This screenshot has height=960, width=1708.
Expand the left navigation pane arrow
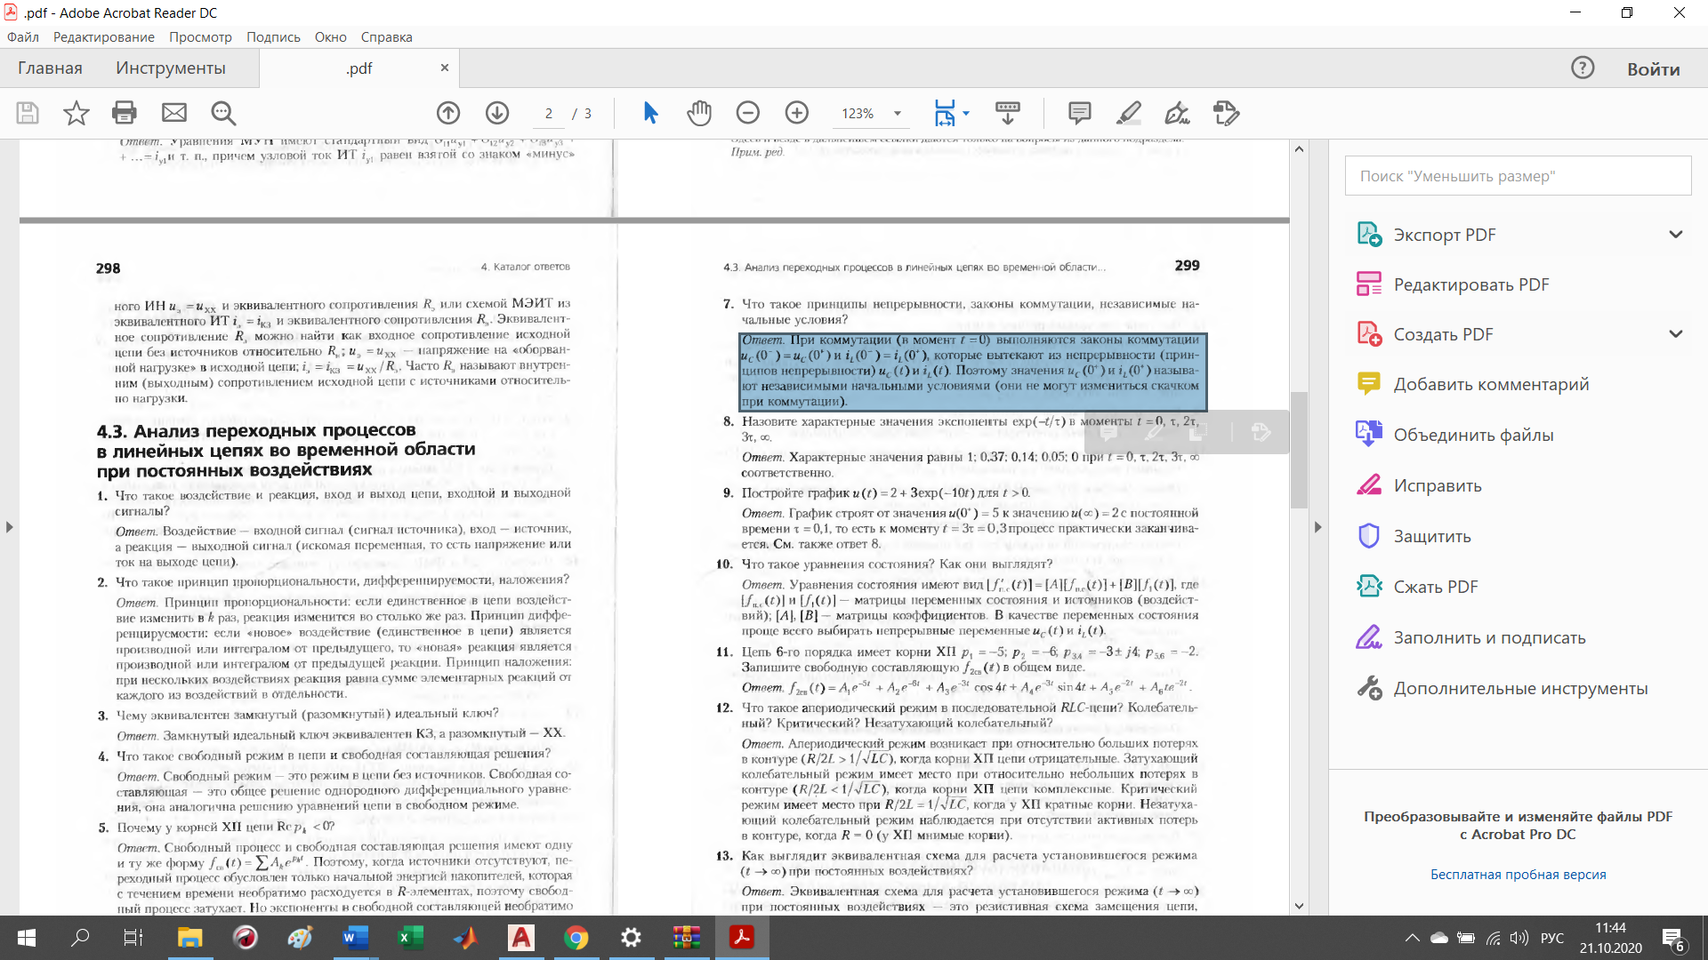(x=10, y=527)
